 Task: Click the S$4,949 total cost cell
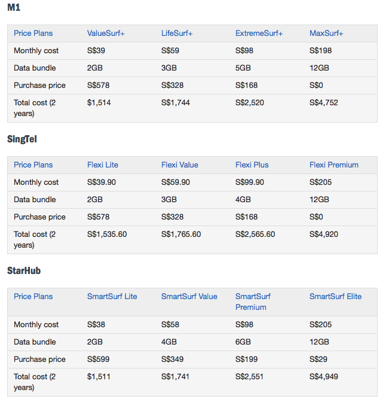324,377
